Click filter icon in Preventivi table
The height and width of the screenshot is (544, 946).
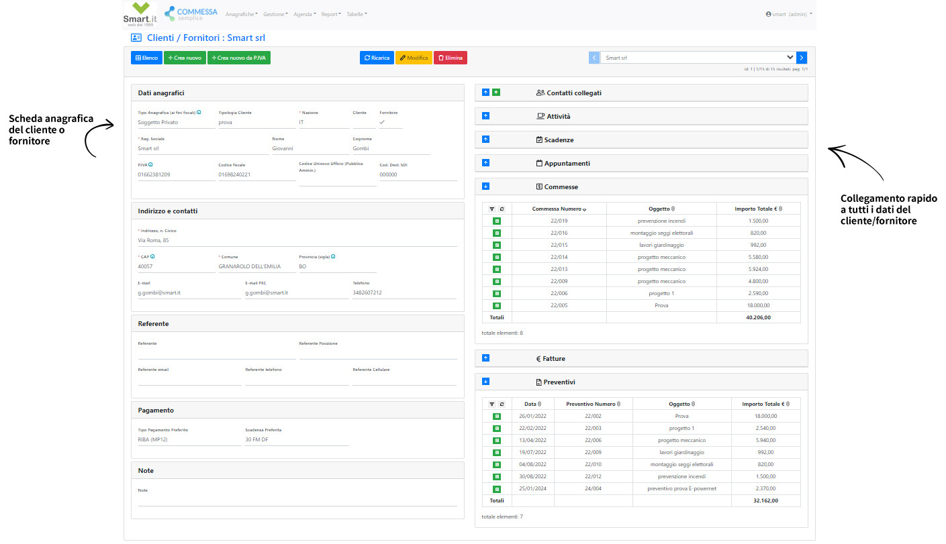click(x=491, y=404)
